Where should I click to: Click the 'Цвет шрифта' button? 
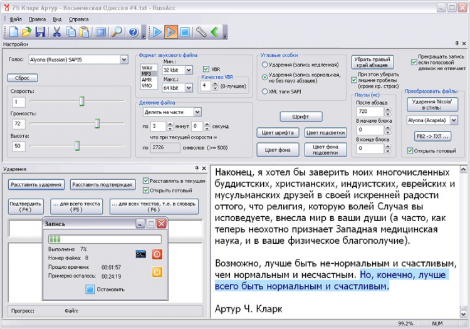point(278,133)
